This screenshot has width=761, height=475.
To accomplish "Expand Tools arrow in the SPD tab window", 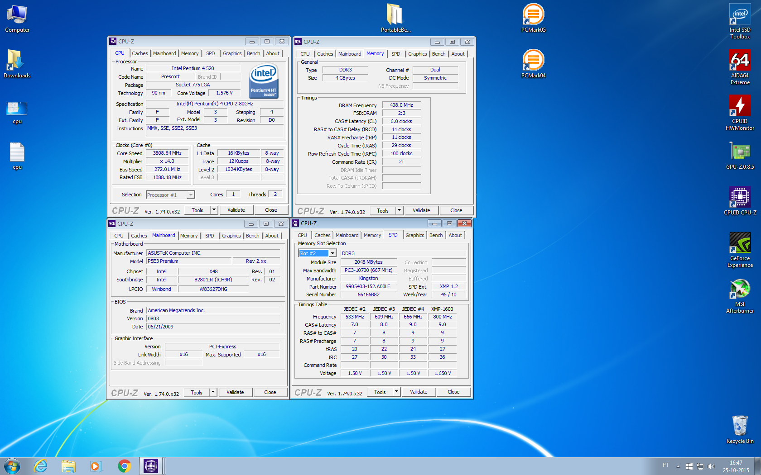I will tap(396, 392).
